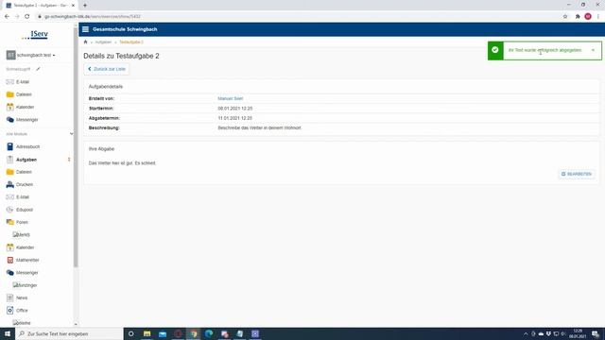Click the Testaufgabe 2 breadcrumb
This screenshot has width=605, height=340.
click(131, 42)
